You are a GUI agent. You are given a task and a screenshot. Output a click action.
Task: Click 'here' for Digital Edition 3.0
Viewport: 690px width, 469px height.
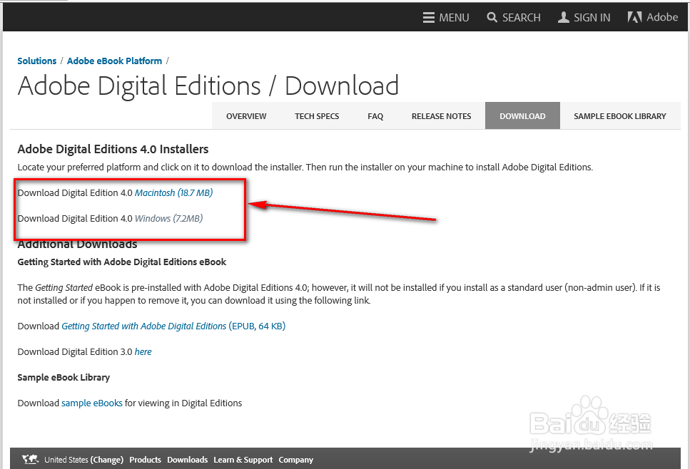tap(143, 351)
